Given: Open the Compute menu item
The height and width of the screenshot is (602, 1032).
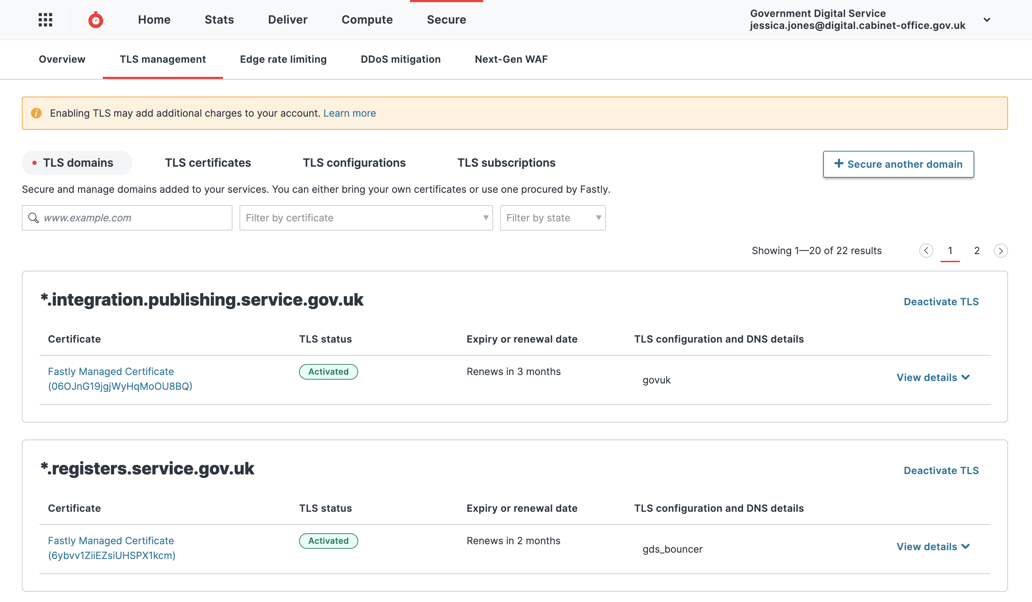Looking at the screenshot, I should 367,20.
